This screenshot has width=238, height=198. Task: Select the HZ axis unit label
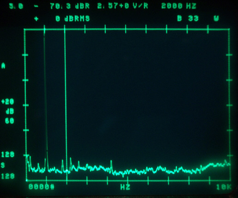coord(125,187)
